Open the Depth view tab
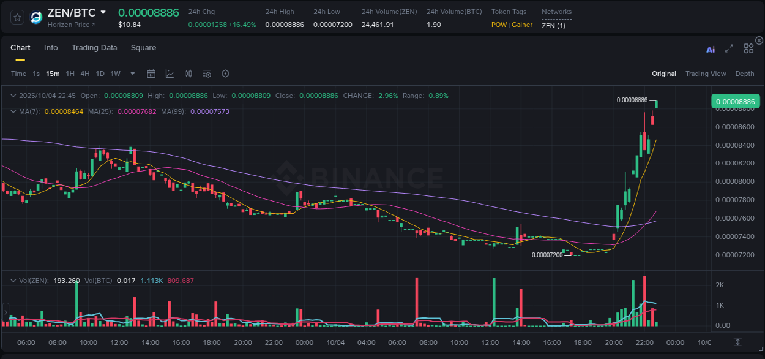 point(744,73)
